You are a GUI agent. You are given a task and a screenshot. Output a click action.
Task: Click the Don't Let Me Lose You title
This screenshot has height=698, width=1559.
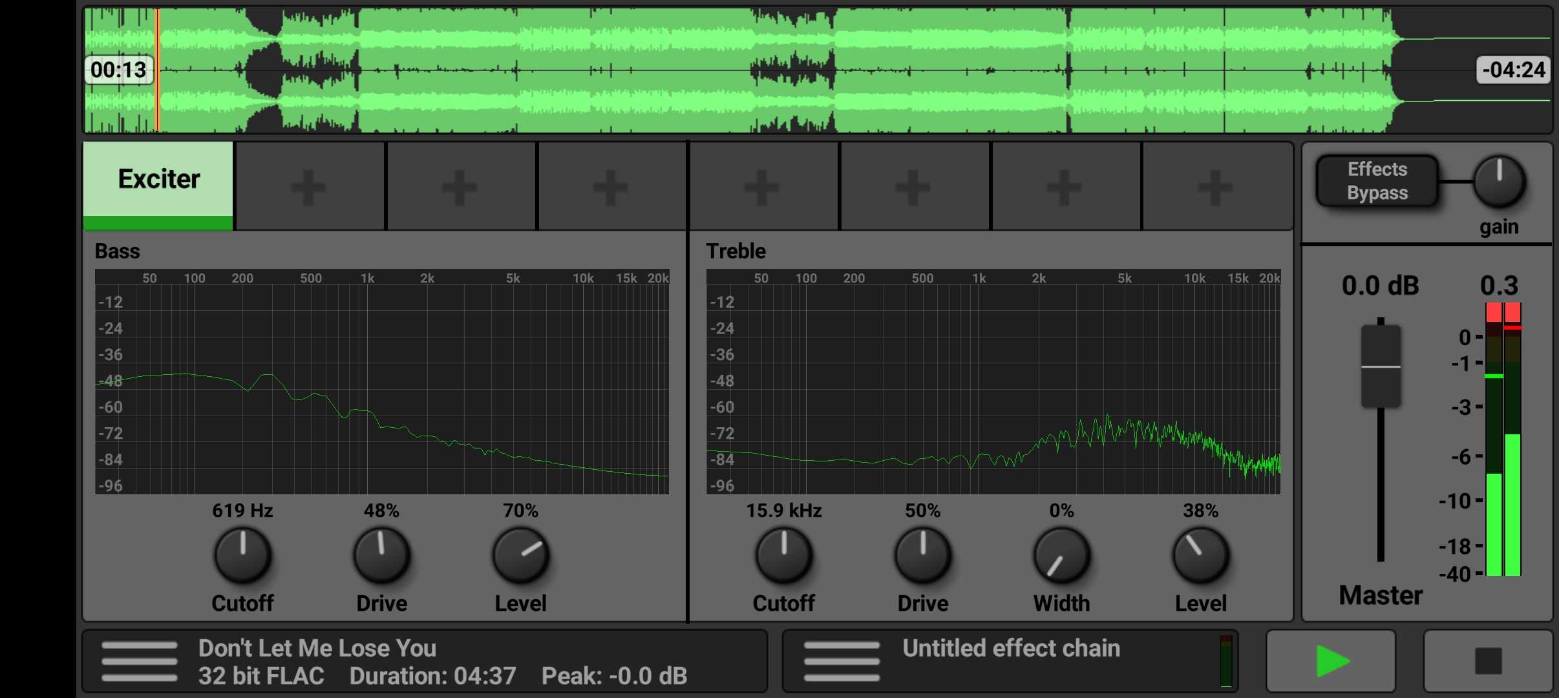317,648
